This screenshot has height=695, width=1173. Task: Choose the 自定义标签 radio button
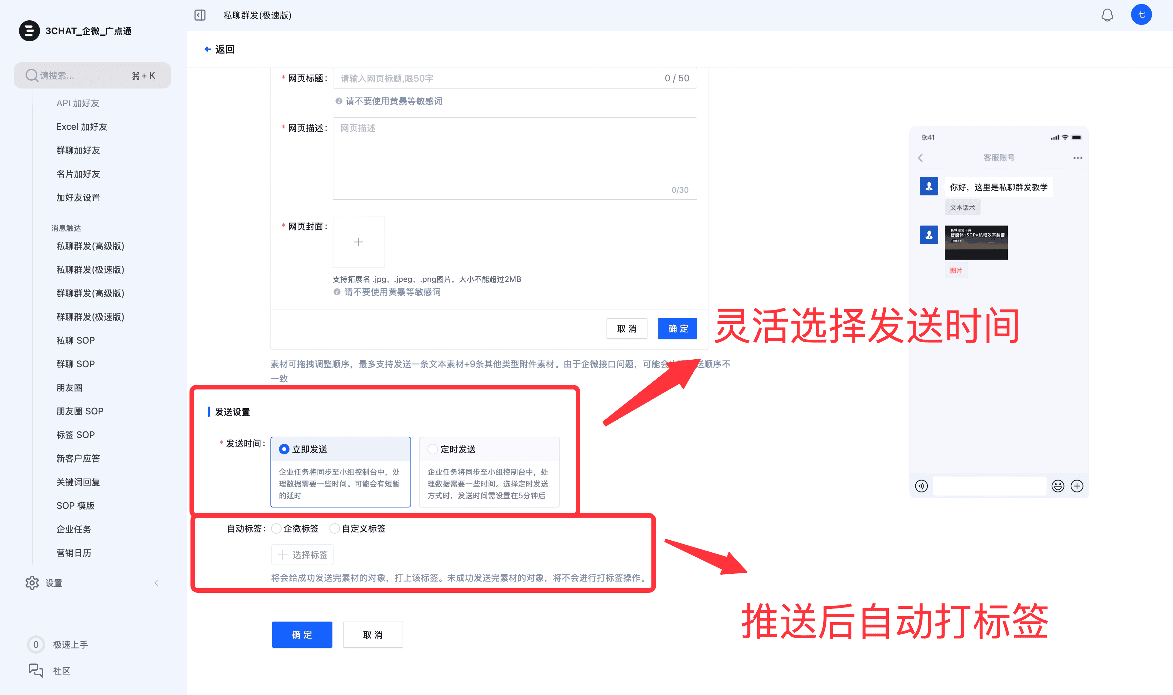335,529
